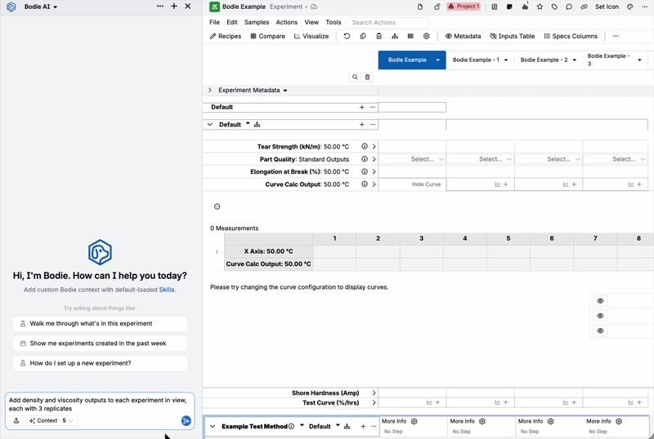Click the search magnifier icon above metadata
The image size is (654, 439).
[x=355, y=77]
